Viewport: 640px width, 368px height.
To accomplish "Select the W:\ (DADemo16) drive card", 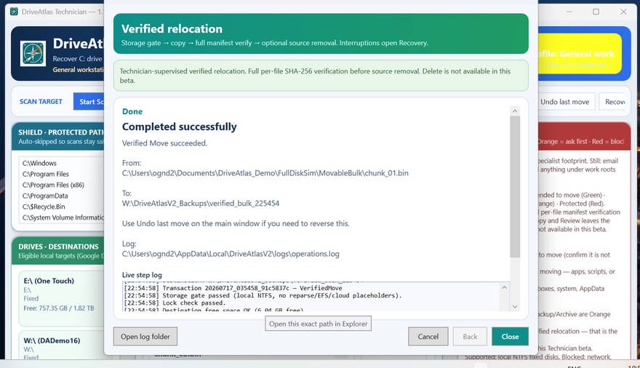I will pos(61,346).
